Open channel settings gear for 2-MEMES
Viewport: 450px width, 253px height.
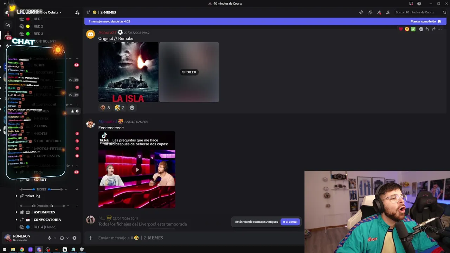[77, 111]
